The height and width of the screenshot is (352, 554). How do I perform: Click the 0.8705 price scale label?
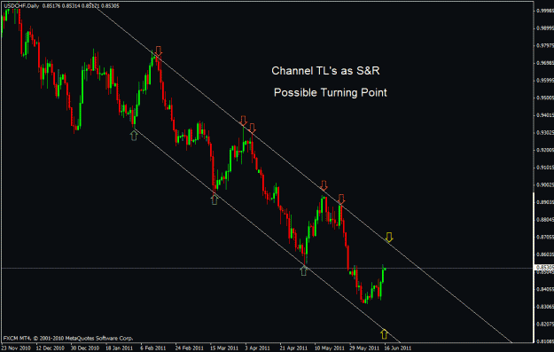(545, 237)
